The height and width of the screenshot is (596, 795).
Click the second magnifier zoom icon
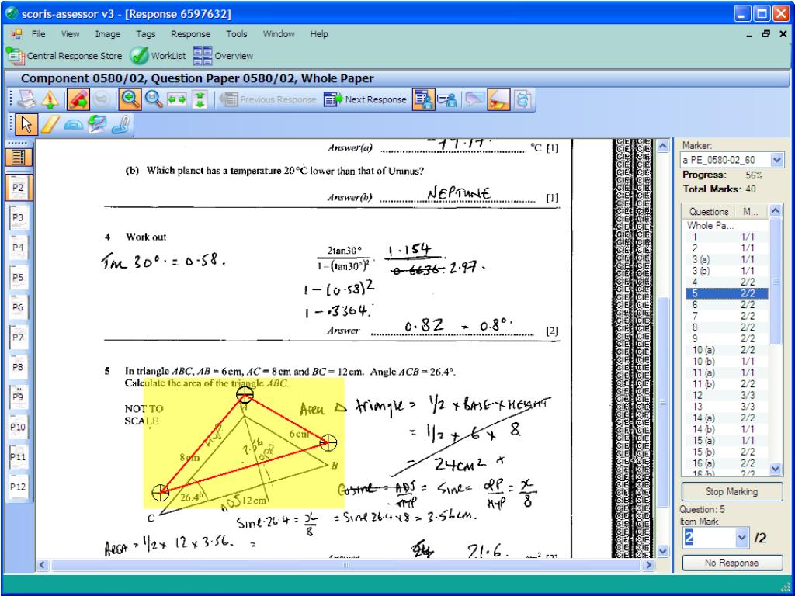tap(154, 99)
